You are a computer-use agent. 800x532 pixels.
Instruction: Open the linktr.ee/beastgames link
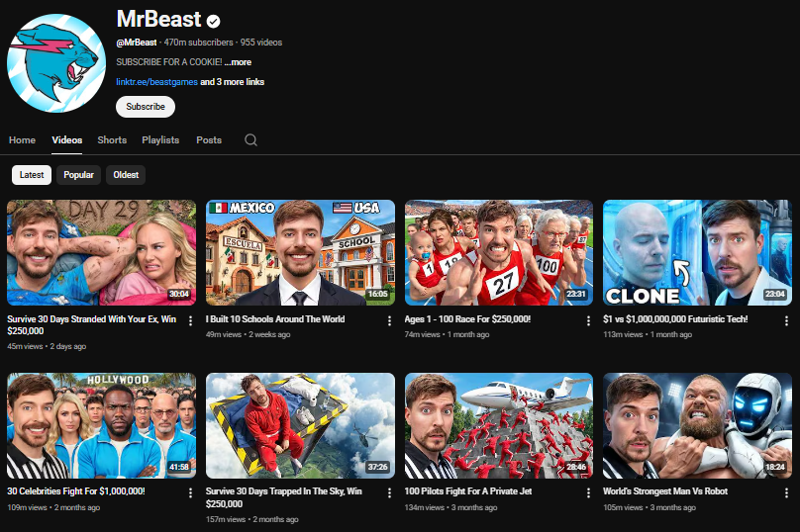click(156, 82)
